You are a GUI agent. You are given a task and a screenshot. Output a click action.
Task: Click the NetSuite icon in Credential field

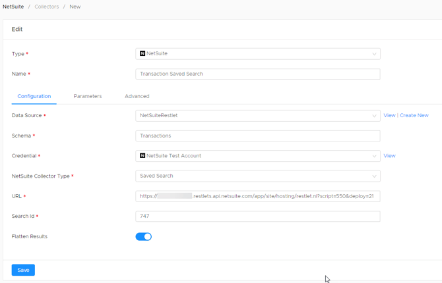point(142,155)
